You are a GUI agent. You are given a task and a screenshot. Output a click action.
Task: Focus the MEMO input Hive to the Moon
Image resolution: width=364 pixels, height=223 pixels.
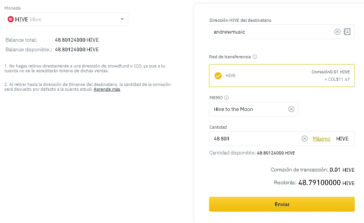point(249,109)
